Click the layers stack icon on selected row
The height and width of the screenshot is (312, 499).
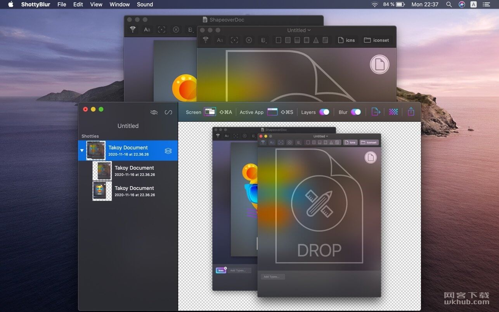168,151
